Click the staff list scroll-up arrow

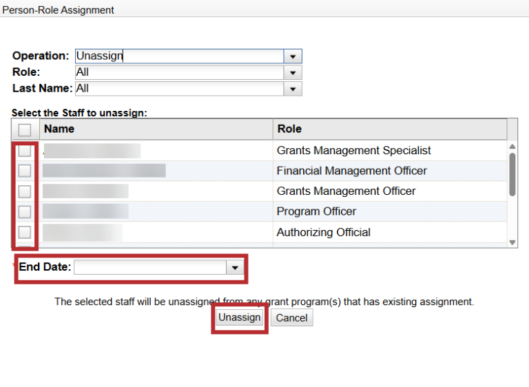[x=512, y=147]
